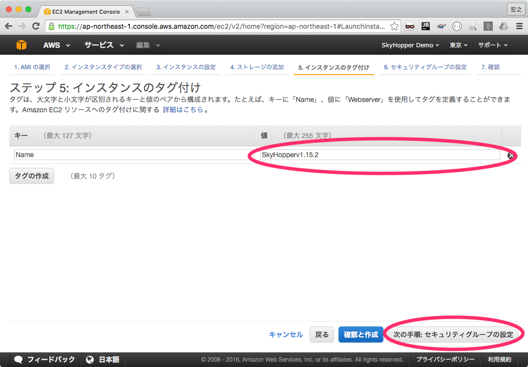Click the green padlock security icon
Viewport: 528px width, 367px height.
51,26
